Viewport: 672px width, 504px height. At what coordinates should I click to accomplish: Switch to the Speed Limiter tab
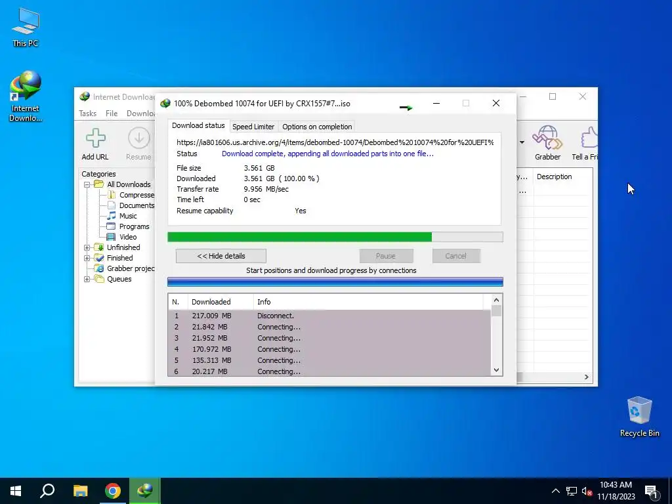253,127
